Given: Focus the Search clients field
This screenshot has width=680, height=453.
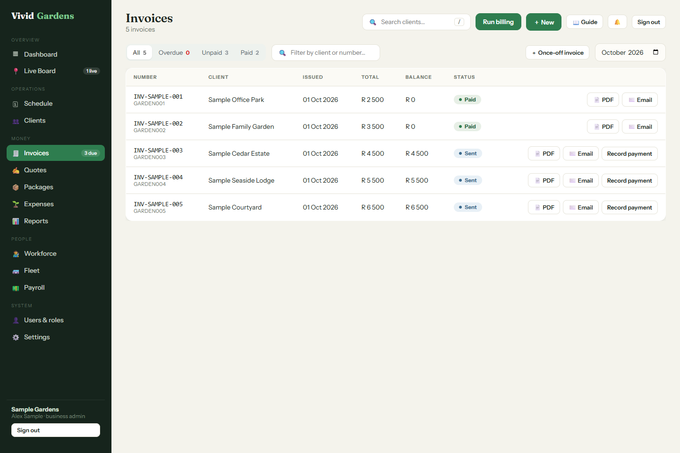Looking at the screenshot, I should tap(416, 22).
